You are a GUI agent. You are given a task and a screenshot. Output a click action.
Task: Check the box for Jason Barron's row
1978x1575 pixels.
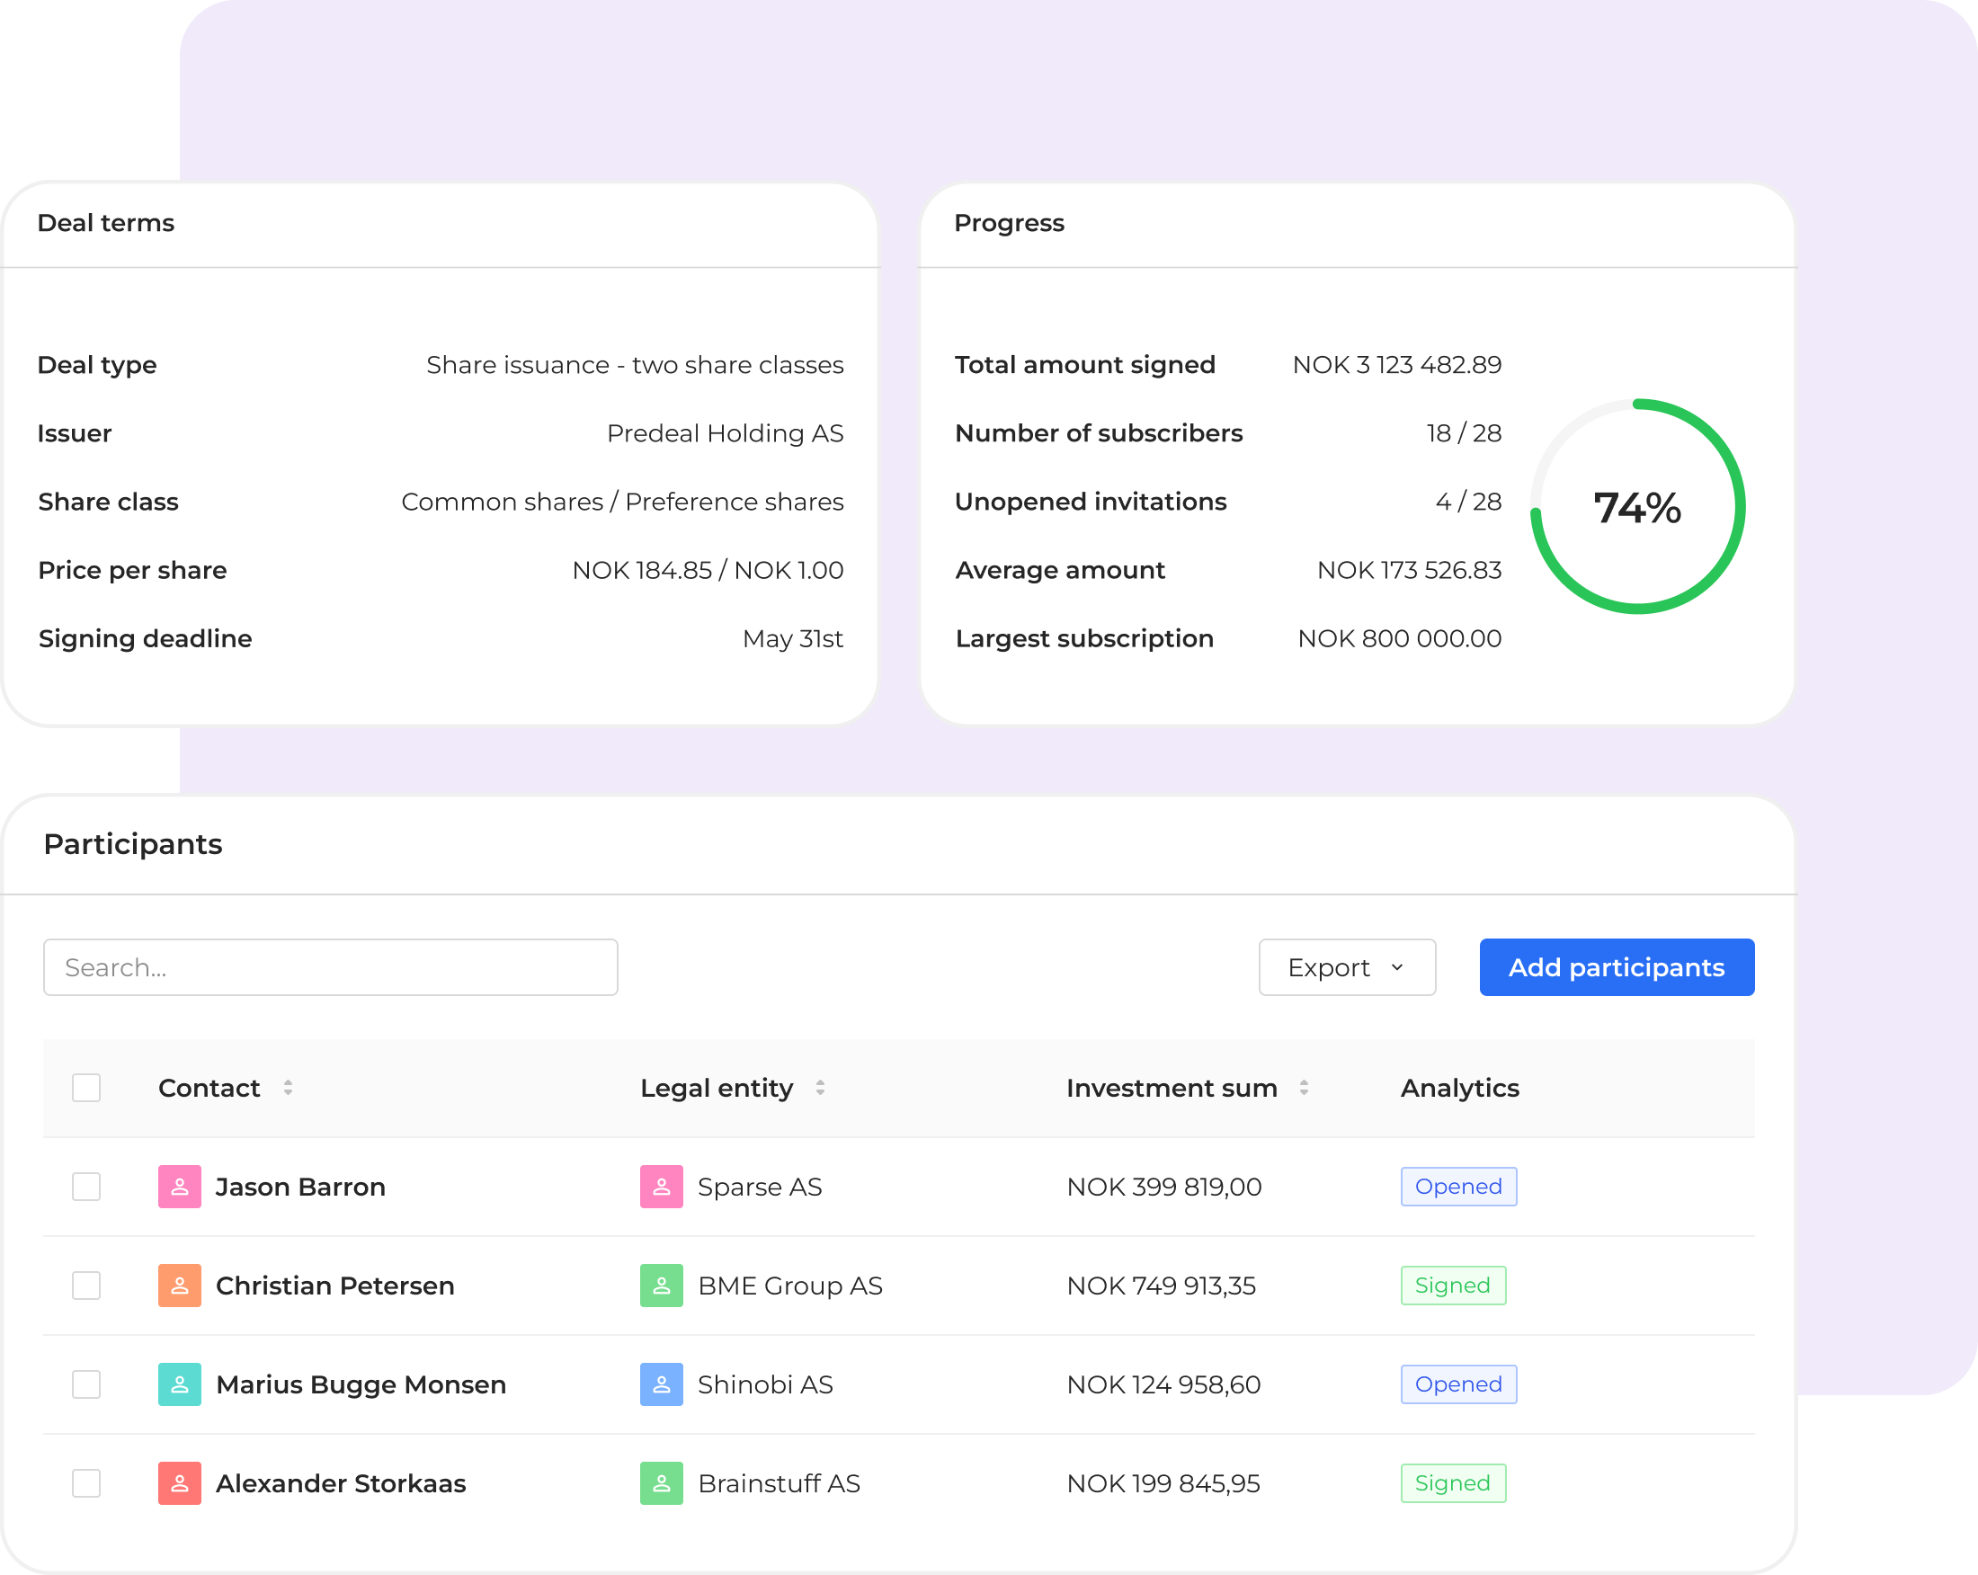[86, 1186]
